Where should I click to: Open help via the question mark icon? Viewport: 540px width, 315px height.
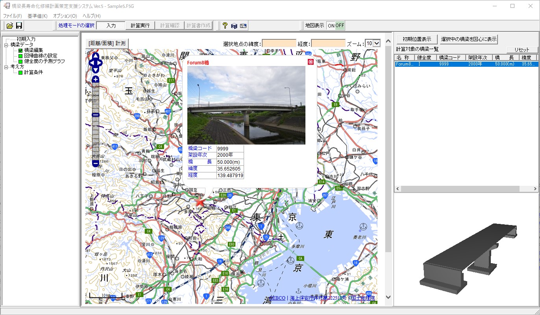coord(225,26)
